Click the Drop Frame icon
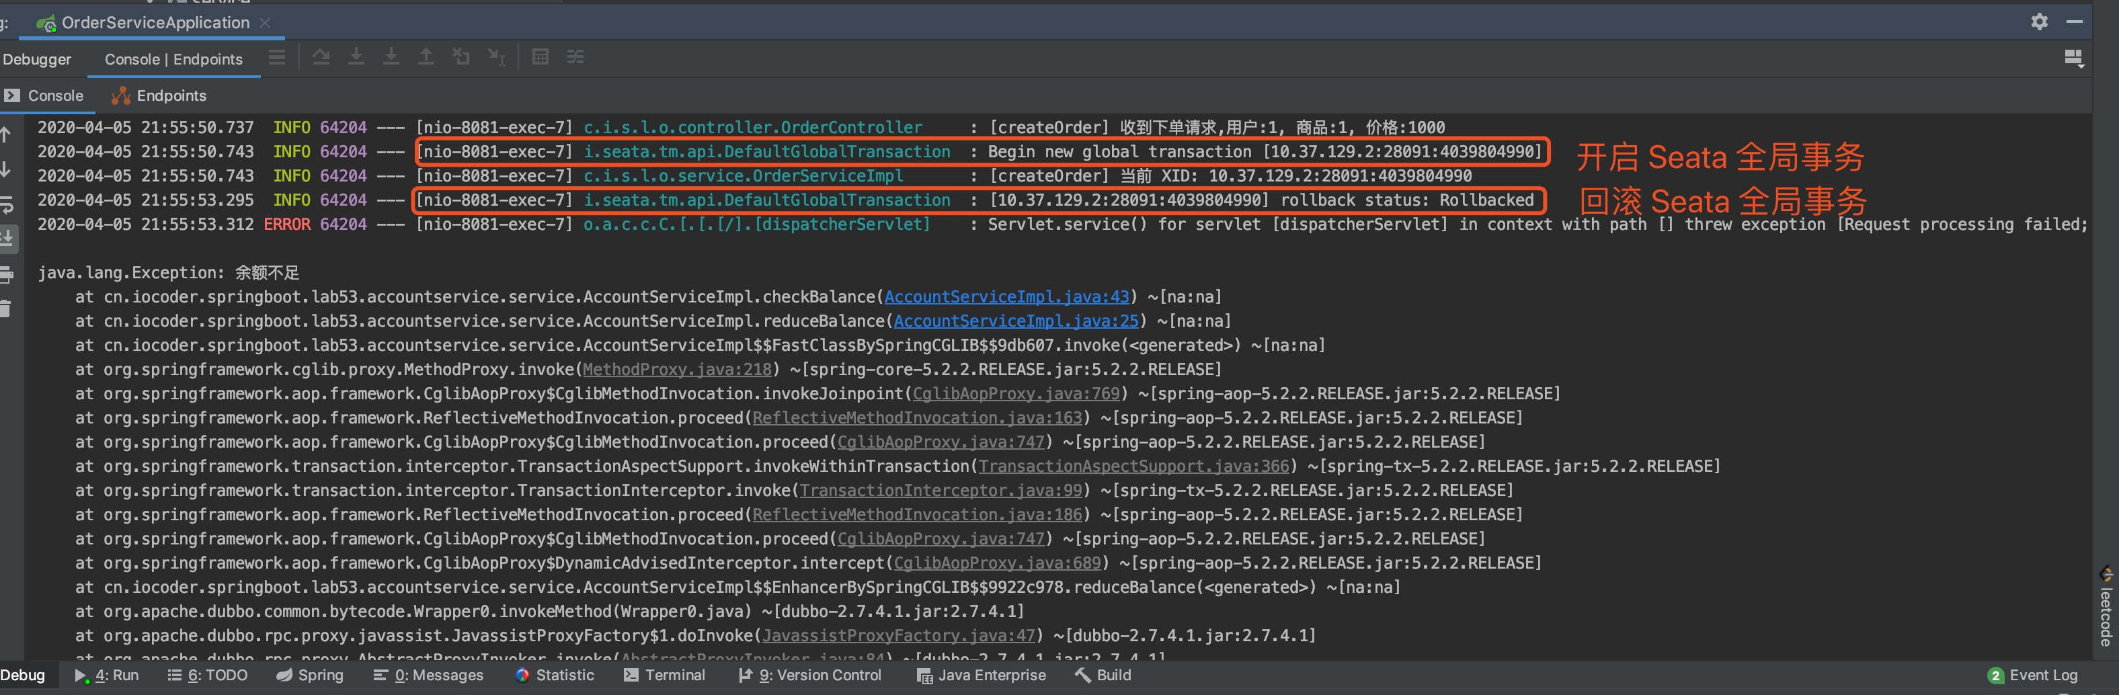This screenshot has height=695, width=2119. tap(461, 58)
